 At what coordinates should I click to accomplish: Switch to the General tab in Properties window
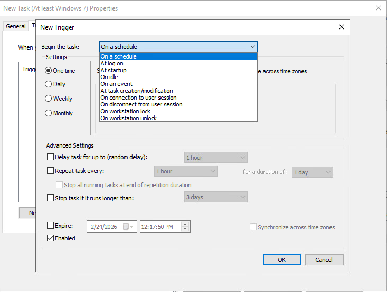point(15,26)
